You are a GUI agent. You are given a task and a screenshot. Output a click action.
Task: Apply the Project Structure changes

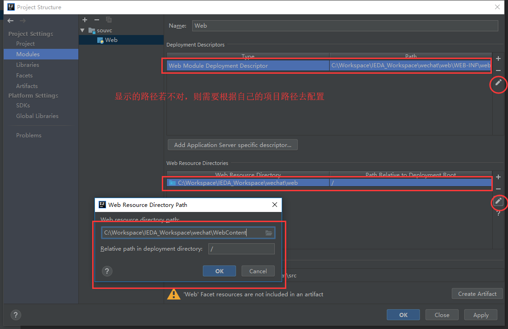click(481, 315)
